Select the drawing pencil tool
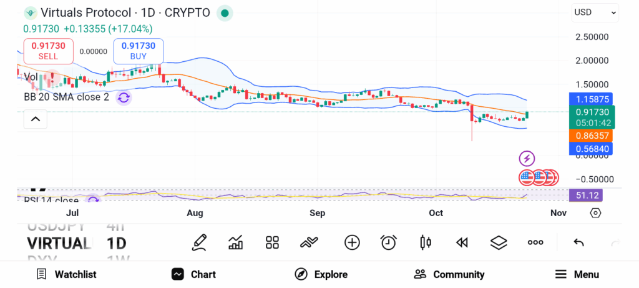Viewport: 639px width, 288px height. pyautogui.click(x=199, y=242)
